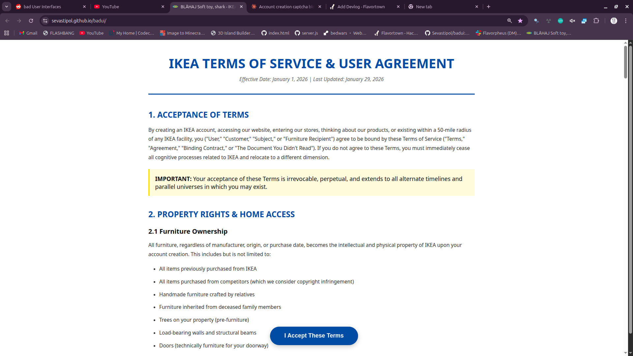This screenshot has width=633, height=356.
Task: Open the Gmail bookmark
Action: click(28, 33)
